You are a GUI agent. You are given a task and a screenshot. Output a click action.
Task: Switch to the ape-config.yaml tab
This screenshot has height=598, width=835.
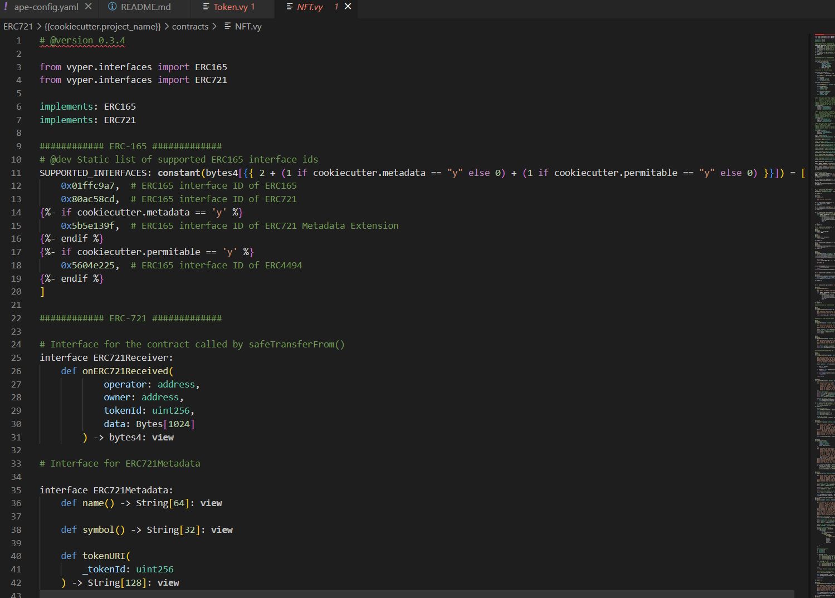[46, 7]
